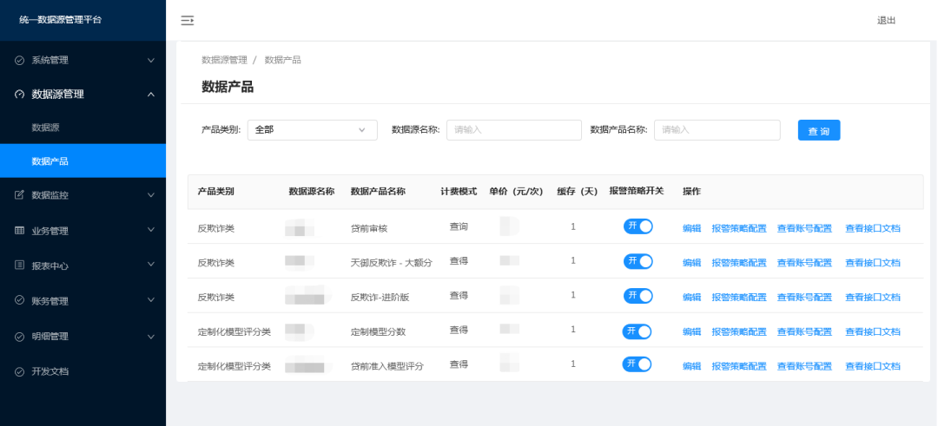
Task: Click the blue 查询 button
Action: coord(818,130)
